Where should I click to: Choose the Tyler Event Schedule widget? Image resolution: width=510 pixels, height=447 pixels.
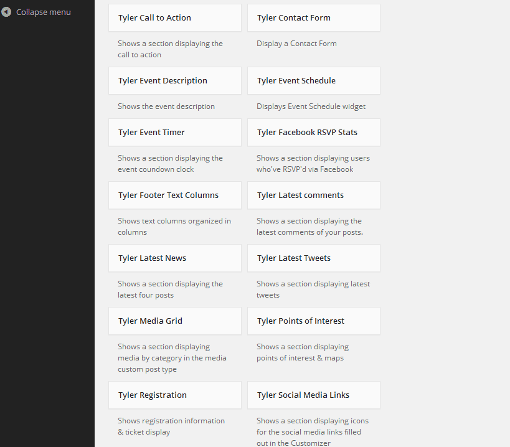tap(314, 81)
